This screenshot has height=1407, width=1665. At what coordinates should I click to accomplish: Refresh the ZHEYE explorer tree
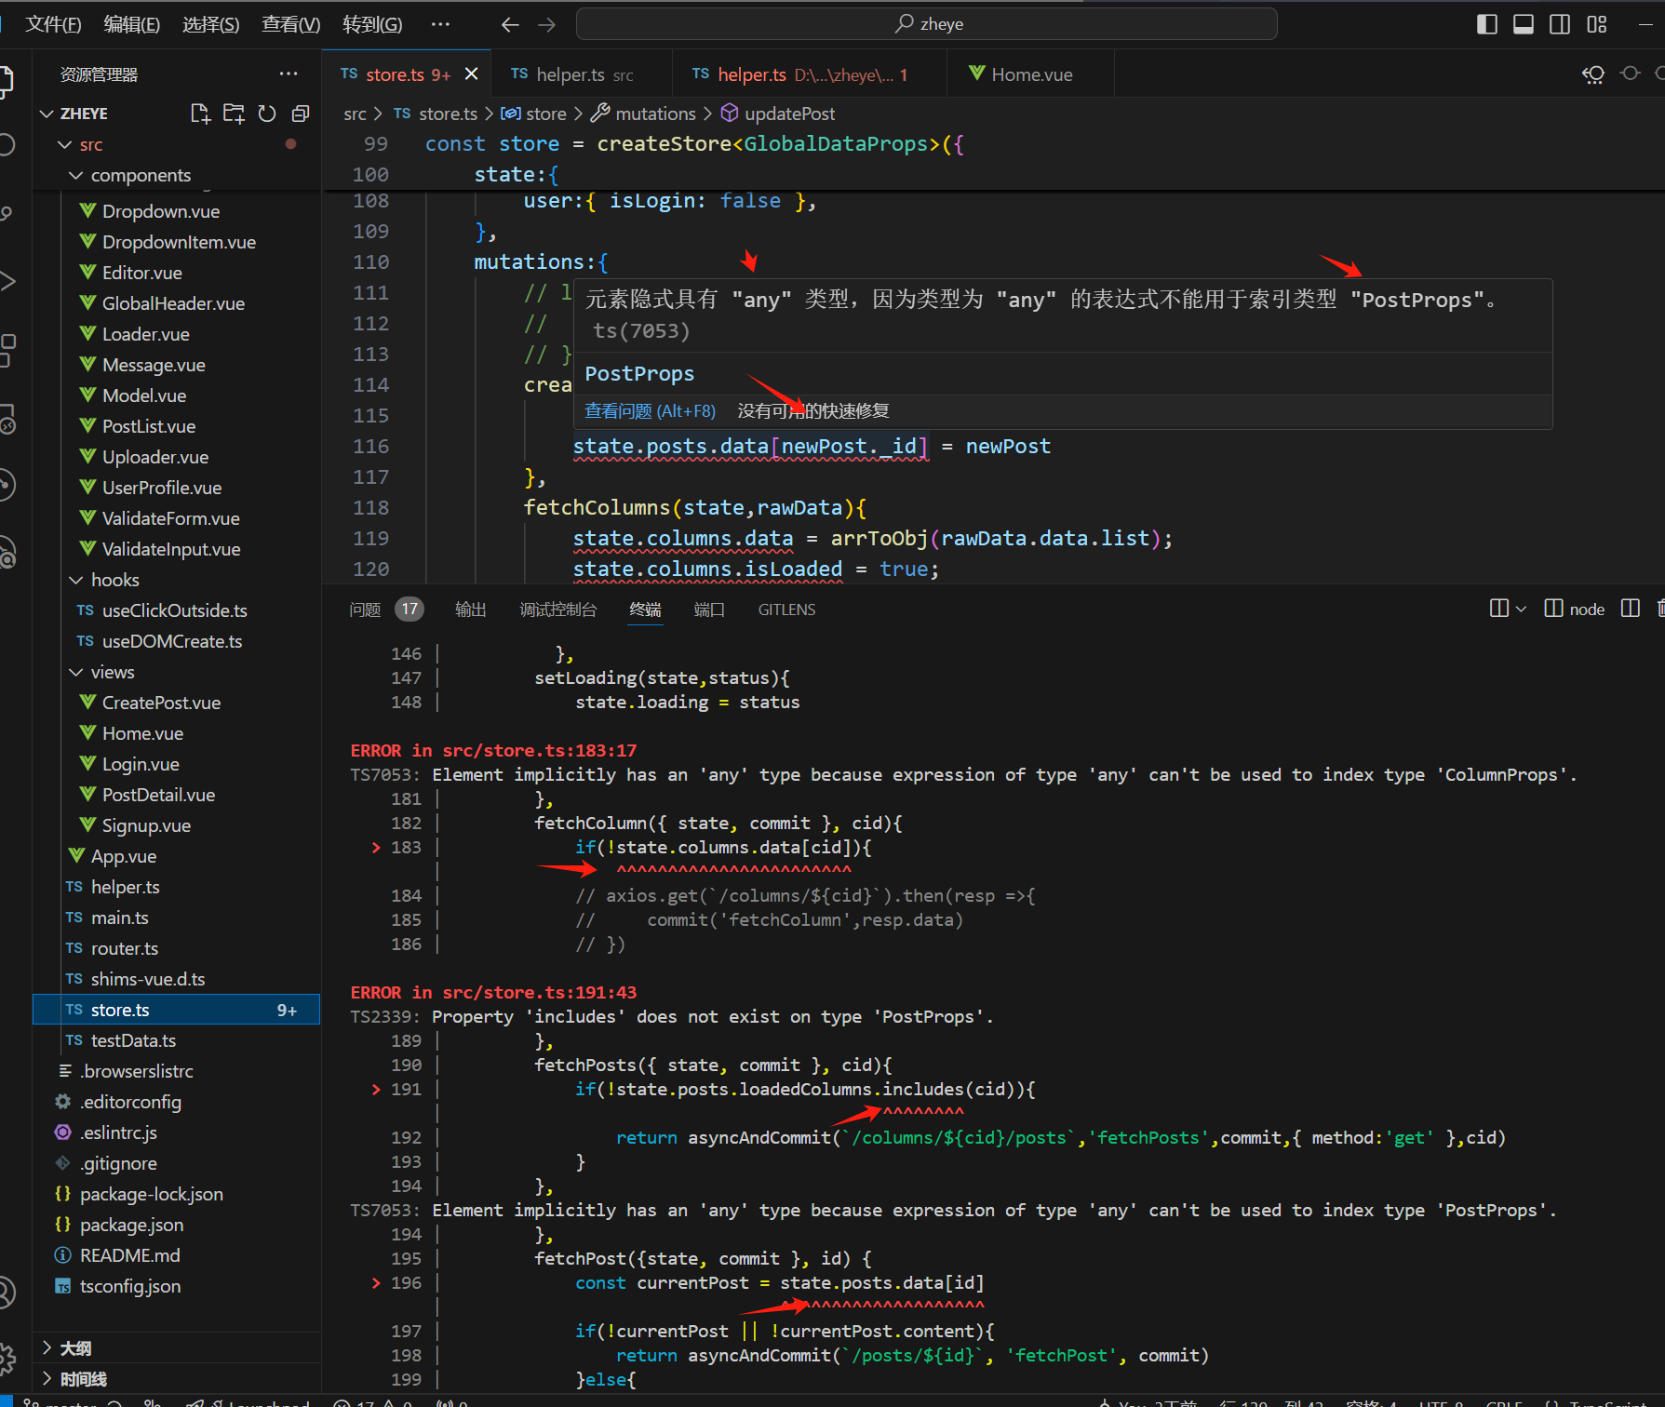[267, 114]
